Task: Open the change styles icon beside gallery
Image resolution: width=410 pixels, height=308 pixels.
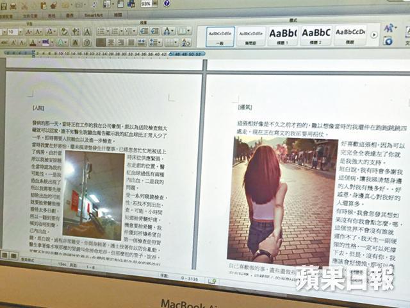Action: 389,28
